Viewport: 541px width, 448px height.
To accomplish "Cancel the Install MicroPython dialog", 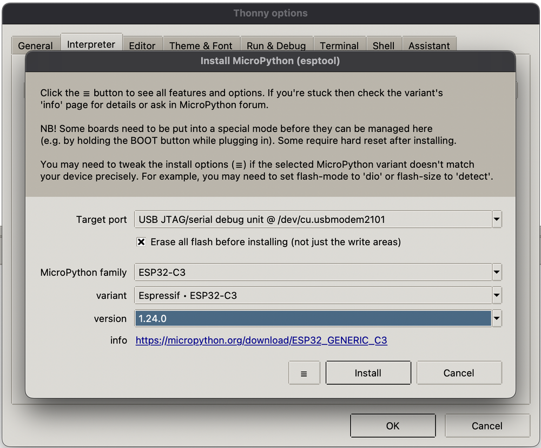I will tap(459, 373).
